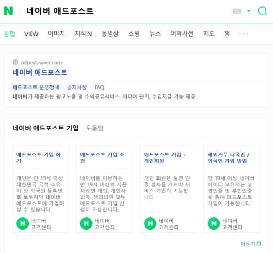Click the green Naver N logo
Viewport: 273px width, 253px height.
[x=8, y=11]
